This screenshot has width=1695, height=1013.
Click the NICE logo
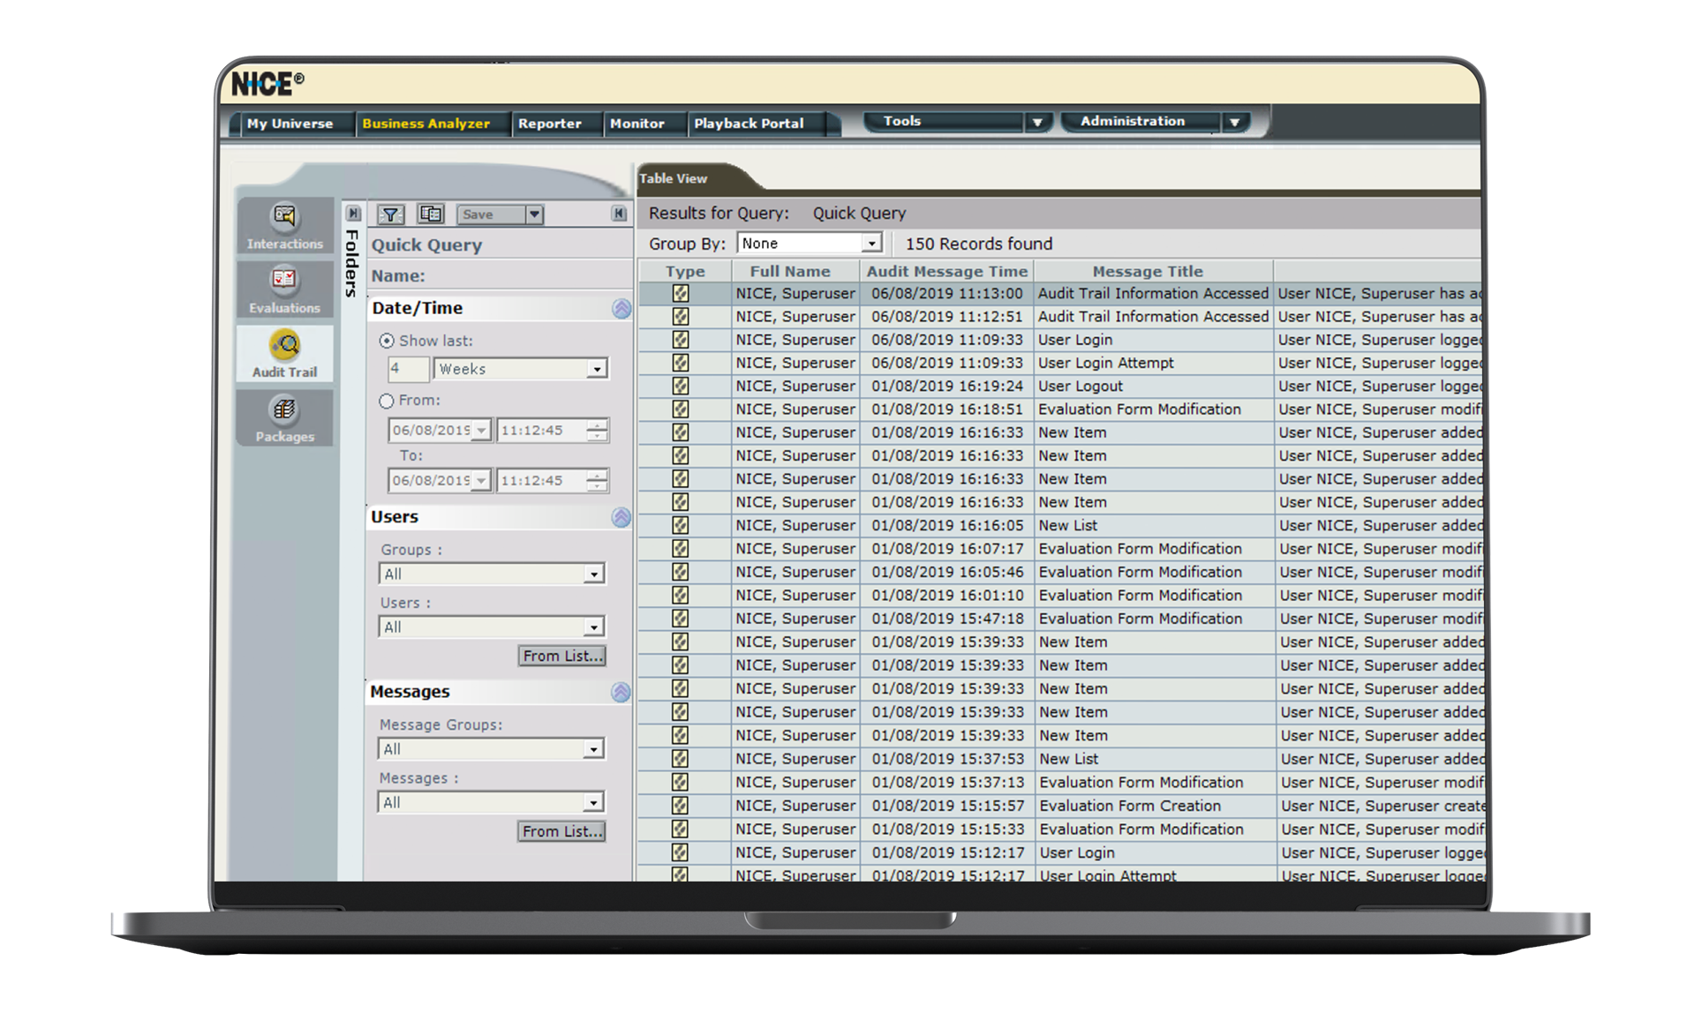(267, 84)
